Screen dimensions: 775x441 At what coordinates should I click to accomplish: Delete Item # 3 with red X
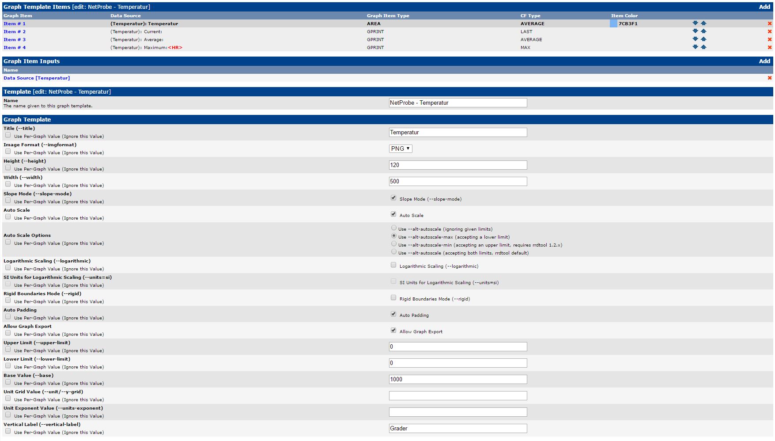coord(770,39)
